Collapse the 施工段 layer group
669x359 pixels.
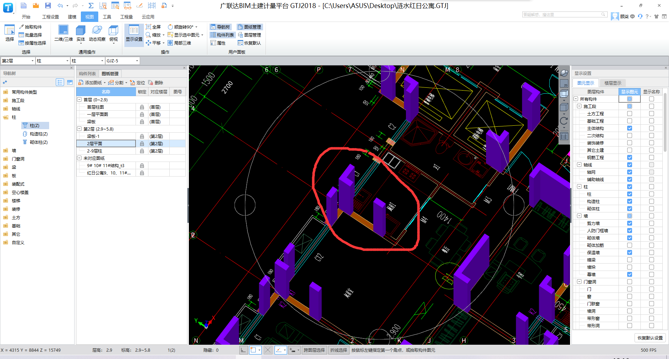click(x=579, y=106)
